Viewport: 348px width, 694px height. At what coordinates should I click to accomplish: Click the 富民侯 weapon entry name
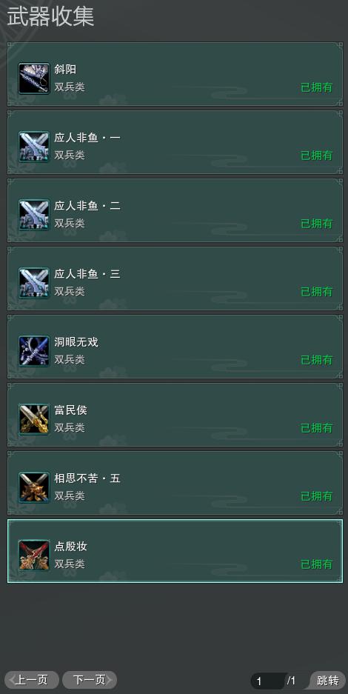point(71,410)
